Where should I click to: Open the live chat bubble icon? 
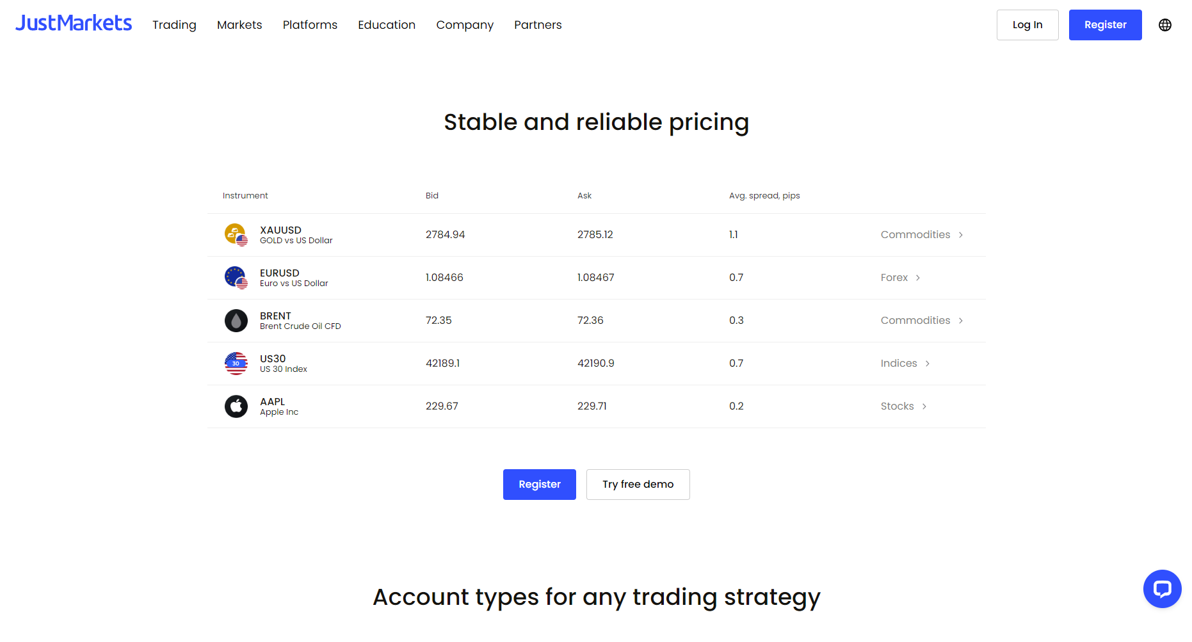[1162, 589]
